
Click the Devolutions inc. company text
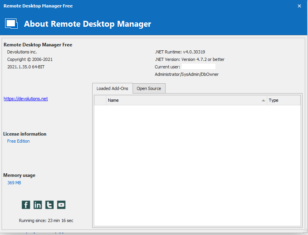22,52
